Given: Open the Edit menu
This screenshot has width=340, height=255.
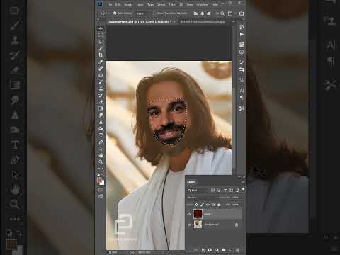Looking at the screenshot, I should click(118, 4).
